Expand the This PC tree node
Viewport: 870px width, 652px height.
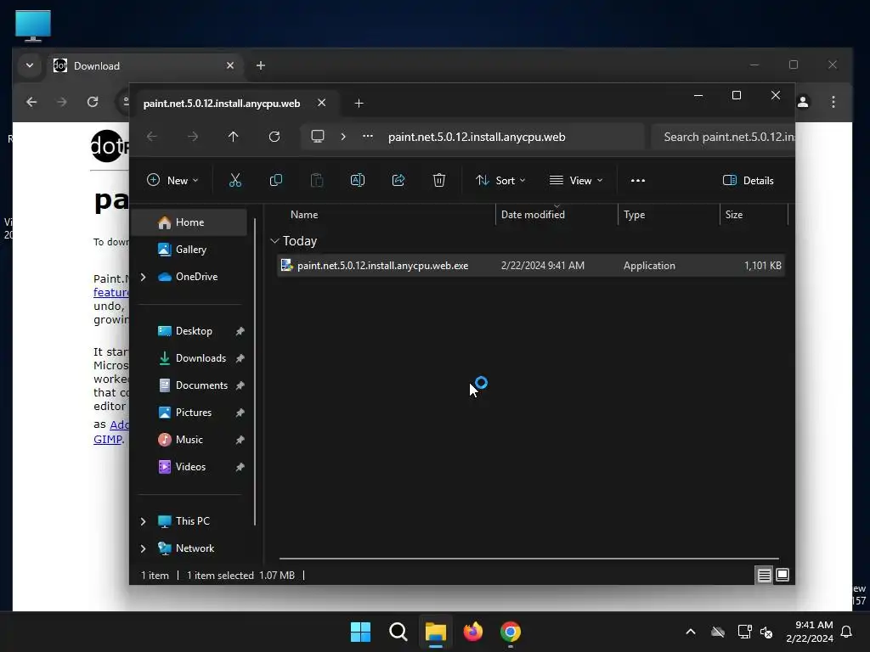tap(143, 521)
